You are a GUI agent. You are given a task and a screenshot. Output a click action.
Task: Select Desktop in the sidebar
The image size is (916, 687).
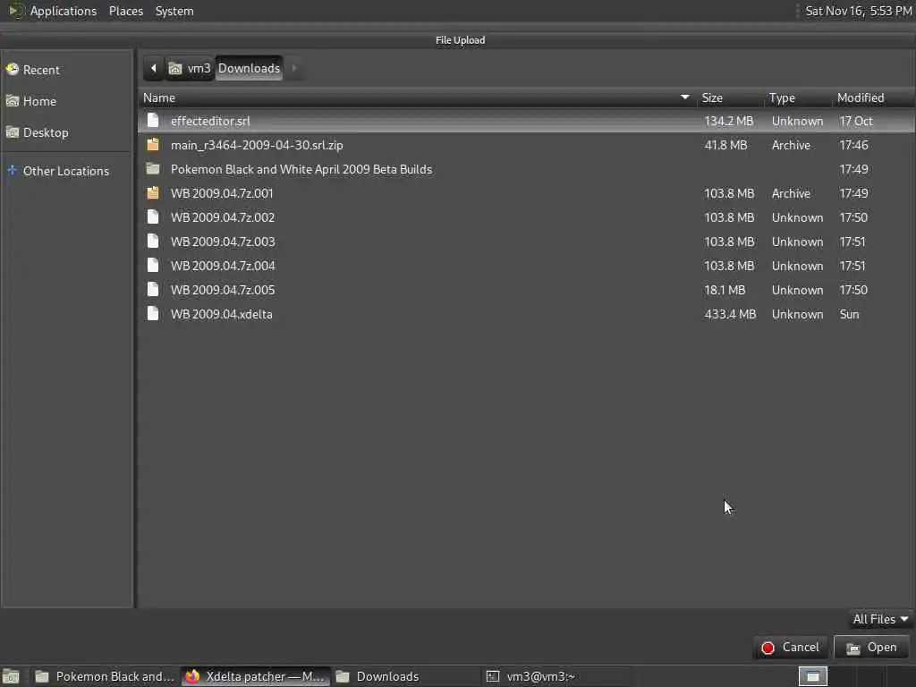67,132
